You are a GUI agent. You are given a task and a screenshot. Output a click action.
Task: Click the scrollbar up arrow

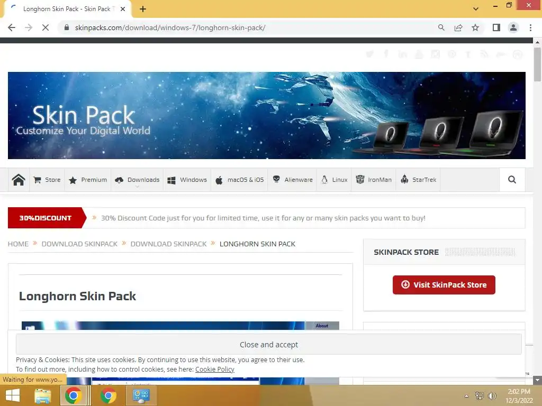coord(537,42)
